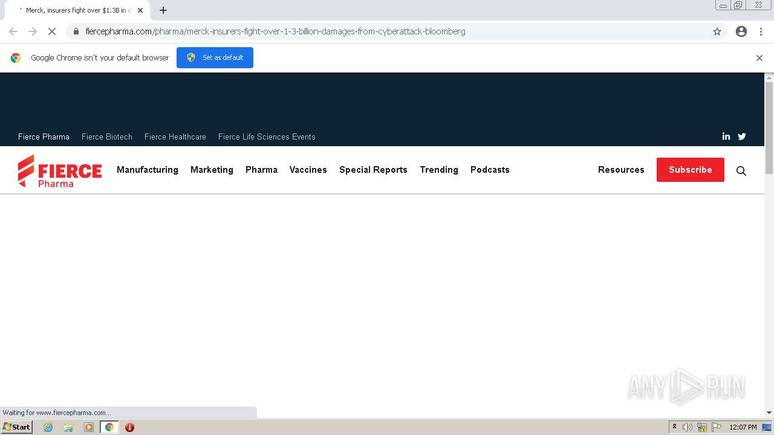
Task: Open the Manufacturing section
Action: coord(148,170)
